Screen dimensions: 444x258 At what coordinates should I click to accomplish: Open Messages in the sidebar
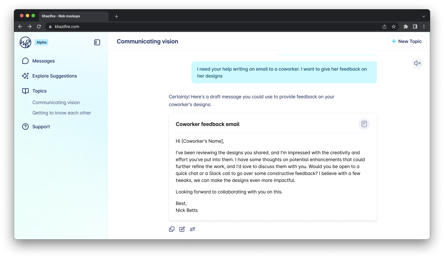(x=43, y=61)
